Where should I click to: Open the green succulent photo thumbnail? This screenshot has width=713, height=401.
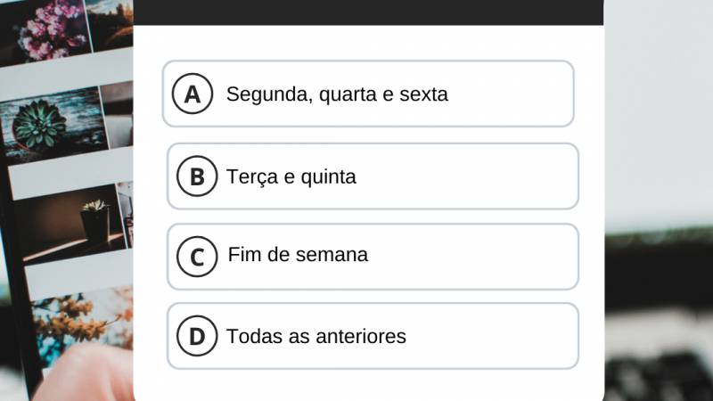point(52,125)
